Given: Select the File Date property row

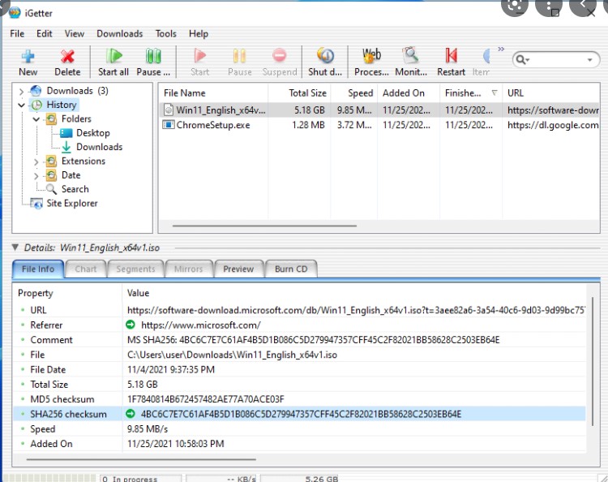Looking at the screenshot, I should click(x=299, y=369).
